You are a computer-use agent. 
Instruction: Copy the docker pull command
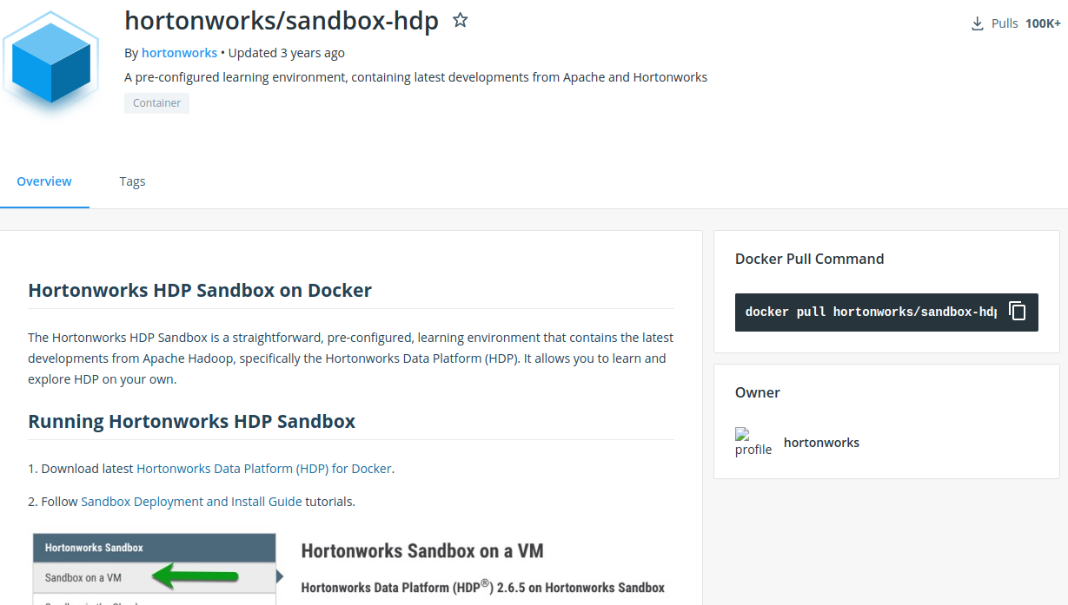click(x=1018, y=312)
